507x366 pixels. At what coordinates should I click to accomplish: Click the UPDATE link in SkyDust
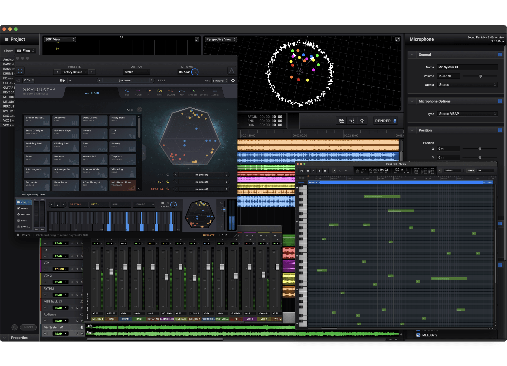pos(209,235)
